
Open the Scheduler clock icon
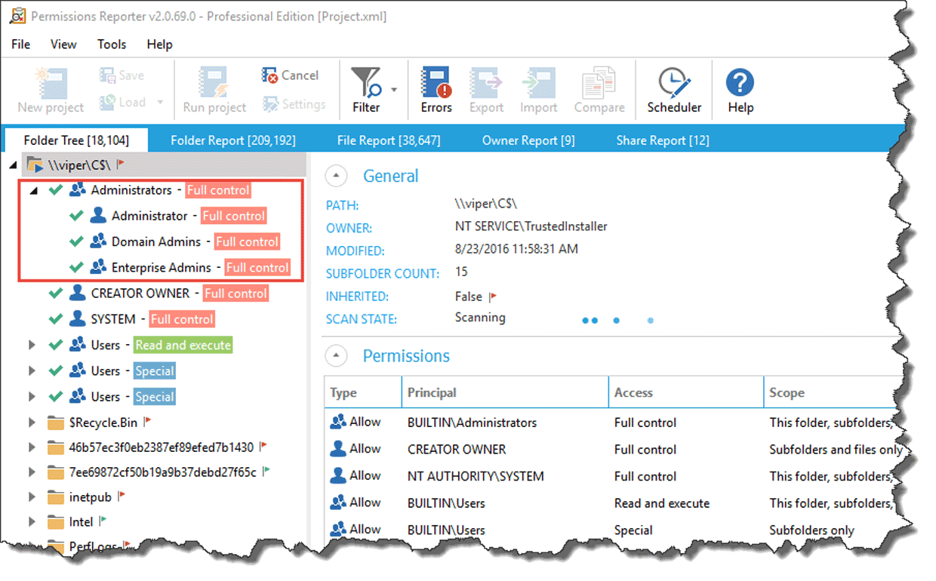[x=674, y=82]
